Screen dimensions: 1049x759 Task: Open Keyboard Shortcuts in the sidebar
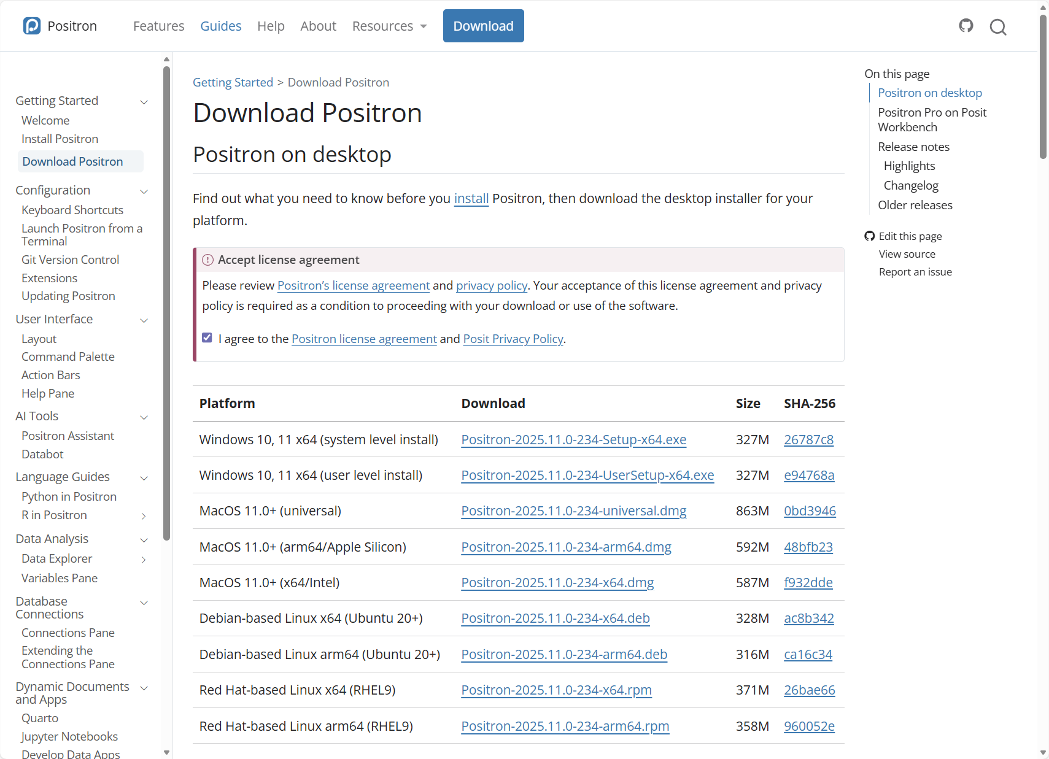(72, 210)
